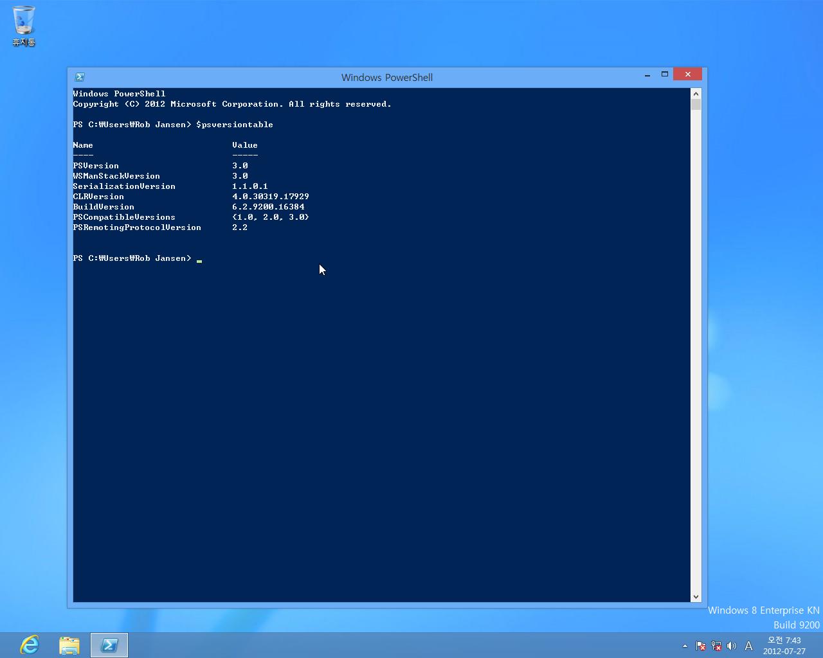Open the volume speaker icon
823x658 pixels.
coord(732,646)
